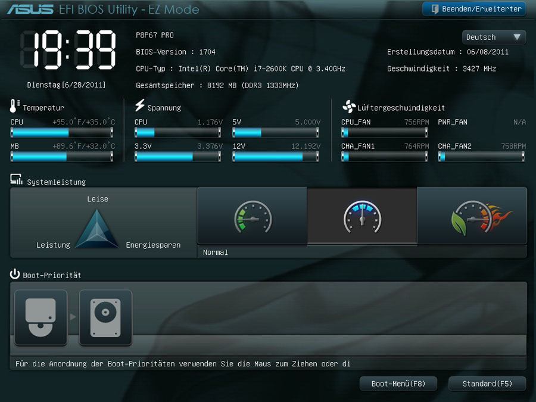The image size is (536, 402).
Task: Click the Normal mode status label
Action: [x=216, y=253]
